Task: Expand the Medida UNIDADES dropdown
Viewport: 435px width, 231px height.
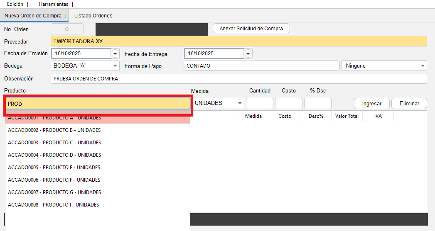Action: (x=240, y=103)
